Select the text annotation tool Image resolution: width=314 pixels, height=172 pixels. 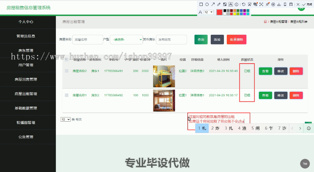[231, 5]
